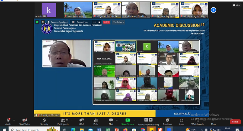Open Microsoft Edge from the taskbar
The height and width of the screenshot is (131, 243).
click(x=73, y=130)
